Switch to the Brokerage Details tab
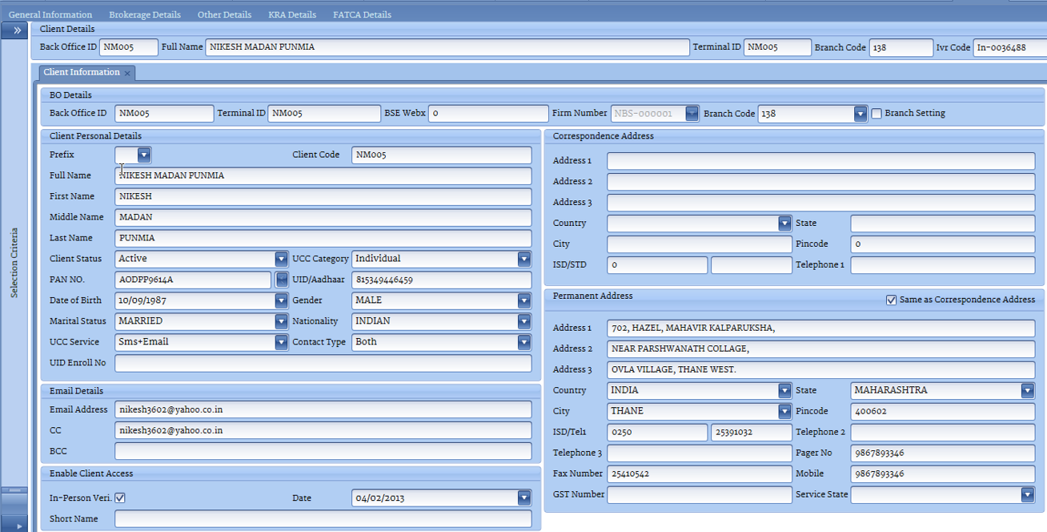Image resolution: width=1047 pixels, height=532 pixels. point(145,14)
